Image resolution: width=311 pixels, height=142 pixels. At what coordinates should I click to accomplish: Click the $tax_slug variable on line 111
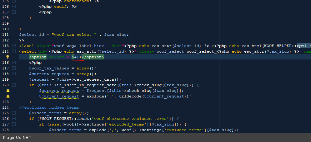pyautogui.click(x=115, y=35)
